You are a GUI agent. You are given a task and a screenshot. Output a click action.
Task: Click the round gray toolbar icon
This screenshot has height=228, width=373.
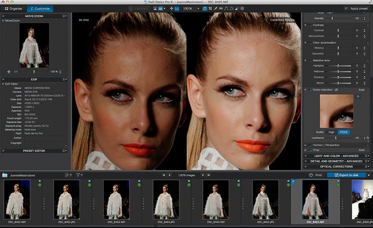coord(242,8)
